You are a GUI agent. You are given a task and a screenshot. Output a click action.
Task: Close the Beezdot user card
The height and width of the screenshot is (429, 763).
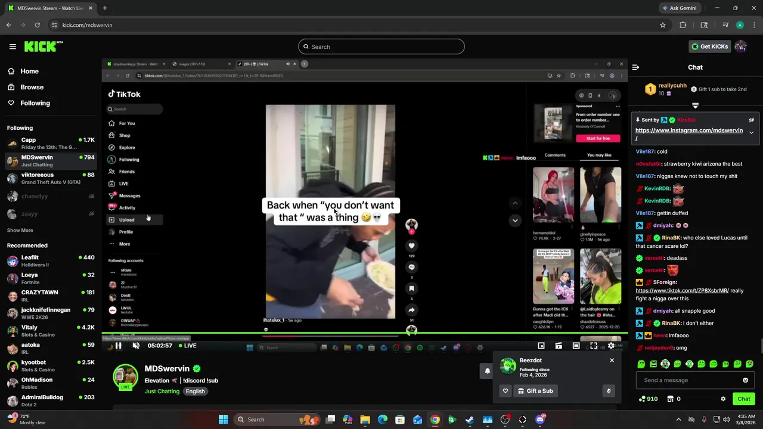pos(612,360)
